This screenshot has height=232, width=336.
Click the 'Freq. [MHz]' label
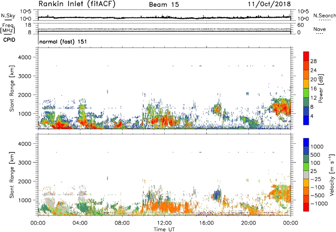(8, 28)
